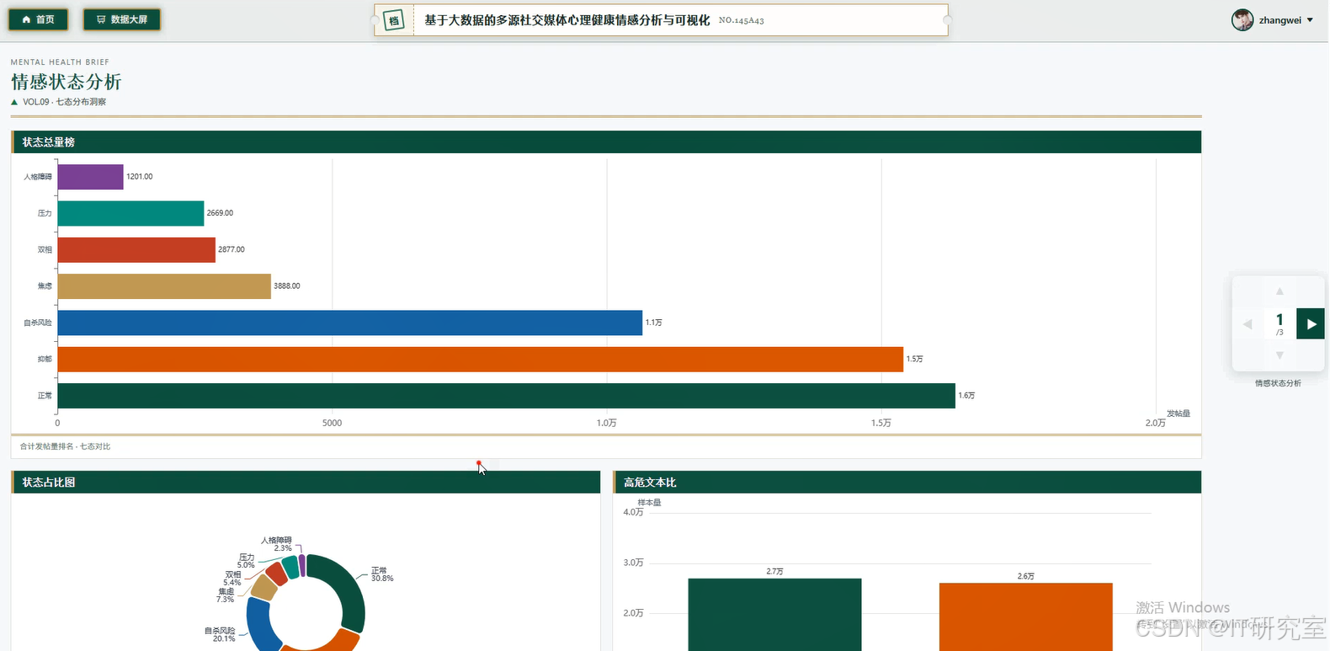This screenshot has width=1330, height=651.
Task: Select the red 双相 bar
Action: (136, 249)
